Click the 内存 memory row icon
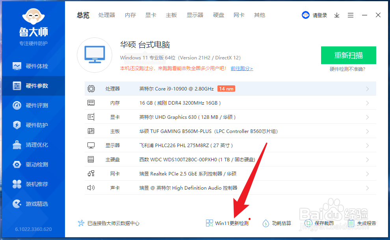Viewport: 390px width, 240px height. [x=91, y=103]
